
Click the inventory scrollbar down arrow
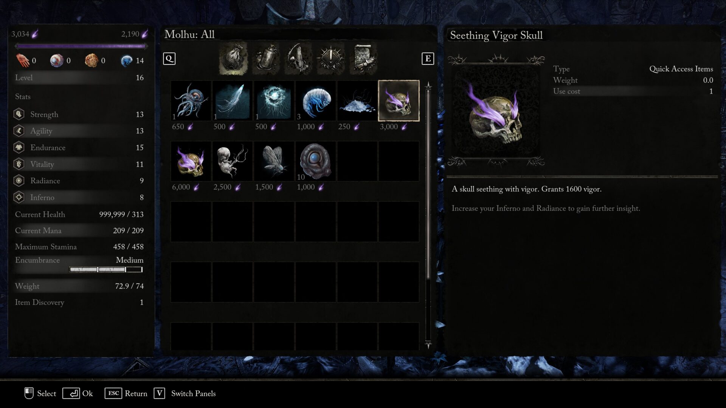pos(428,344)
